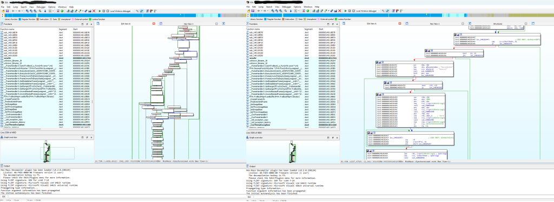This screenshot has width=554, height=202.
Task: Click horizontal scrollbar of left Functions list
Action: [22, 129]
